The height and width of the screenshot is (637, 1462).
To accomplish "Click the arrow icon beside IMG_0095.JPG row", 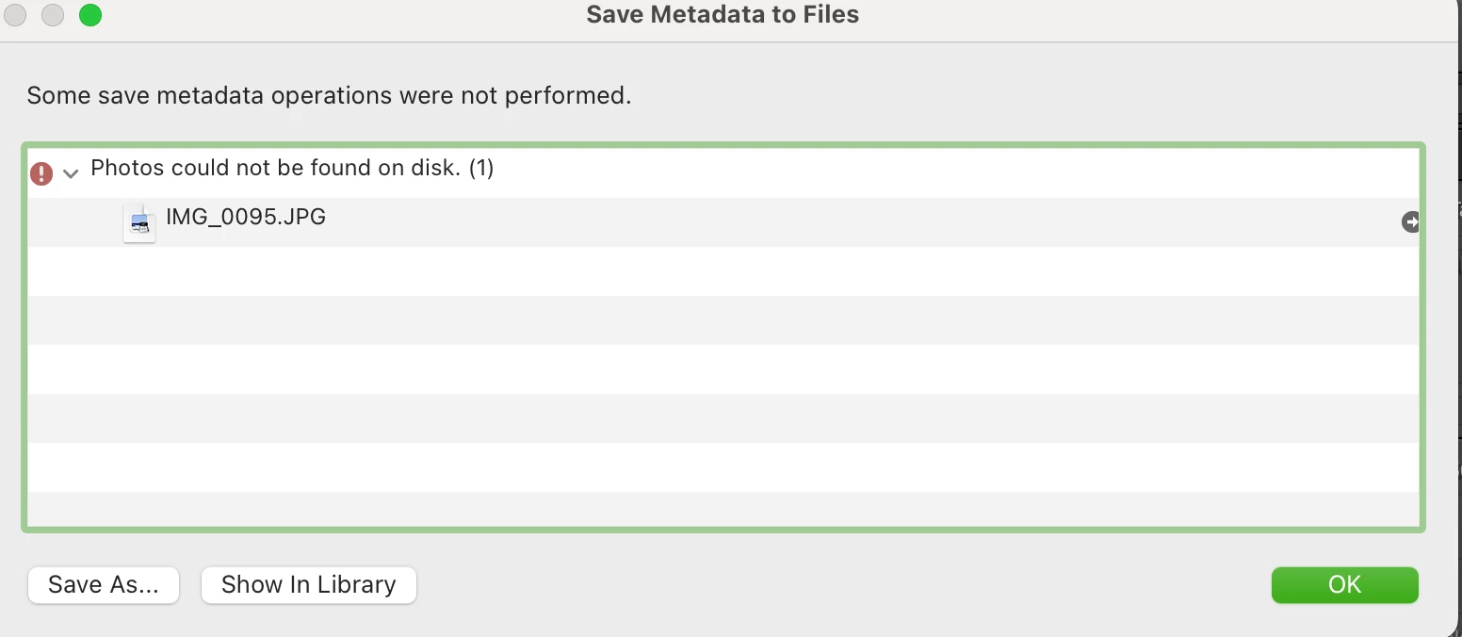I will 1410,222.
